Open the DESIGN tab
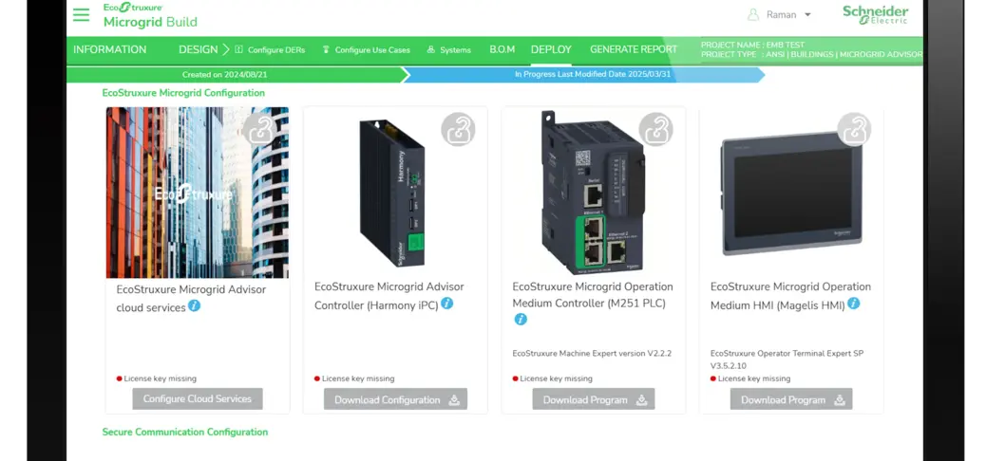This screenshot has height=461, width=986. (198, 49)
